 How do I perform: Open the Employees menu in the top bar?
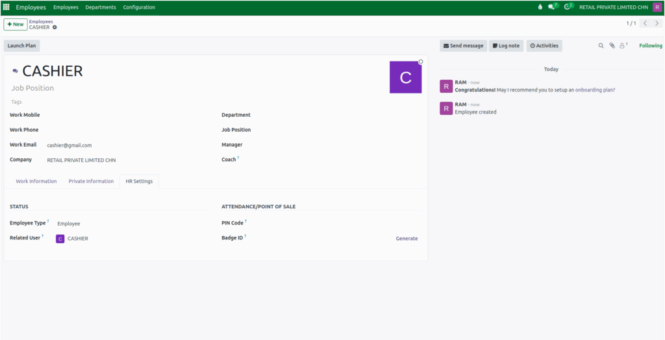pyautogui.click(x=66, y=7)
